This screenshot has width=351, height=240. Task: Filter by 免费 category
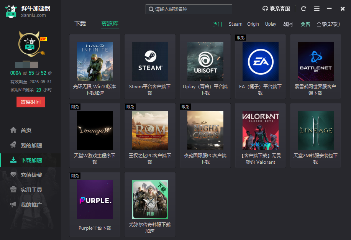click(305, 24)
